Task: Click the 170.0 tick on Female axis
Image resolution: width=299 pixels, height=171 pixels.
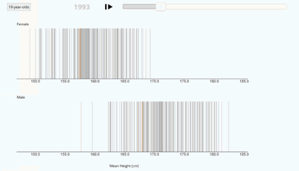Action: [x=154, y=81]
